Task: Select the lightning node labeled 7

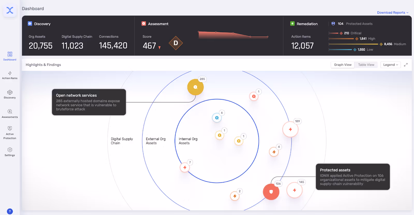Action: pos(185,168)
